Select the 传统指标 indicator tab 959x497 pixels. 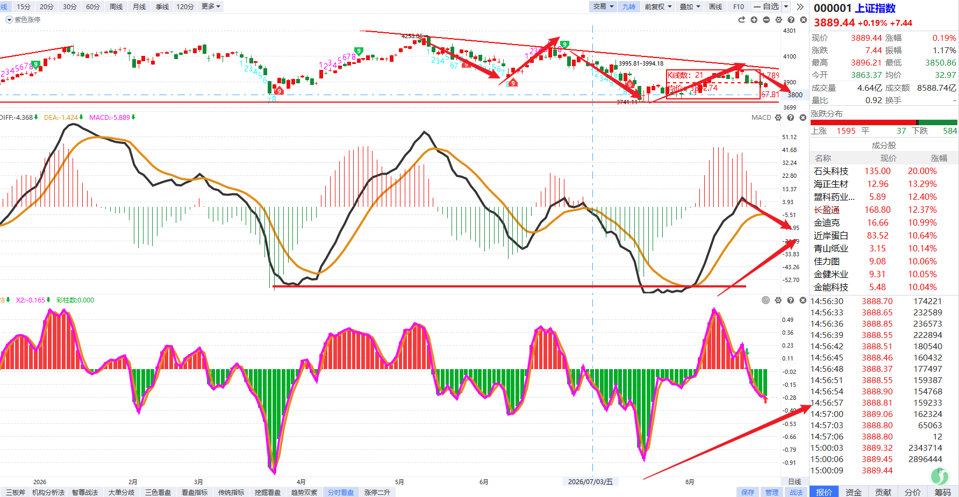click(231, 492)
